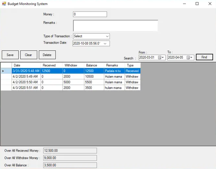Click the Withdraw column header
Viewport: 216px width, 169px height.
pos(73,65)
